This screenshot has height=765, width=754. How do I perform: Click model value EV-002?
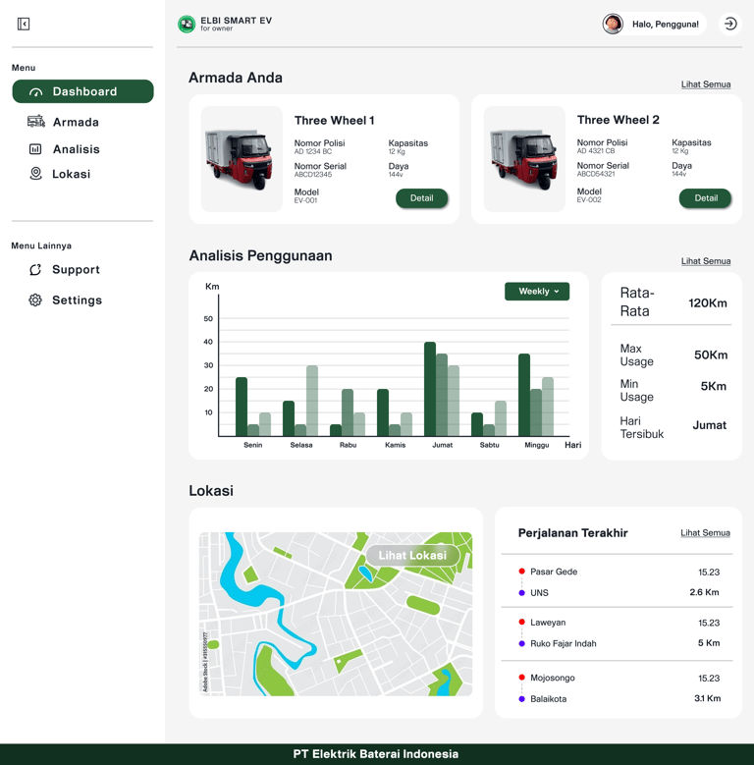(x=589, y=200)
